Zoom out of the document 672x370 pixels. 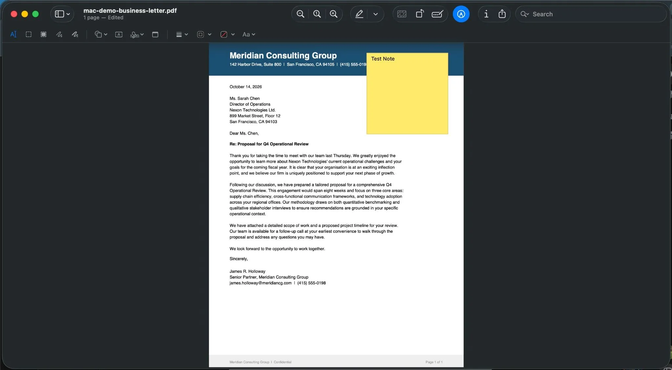click(x=300, y=14)
